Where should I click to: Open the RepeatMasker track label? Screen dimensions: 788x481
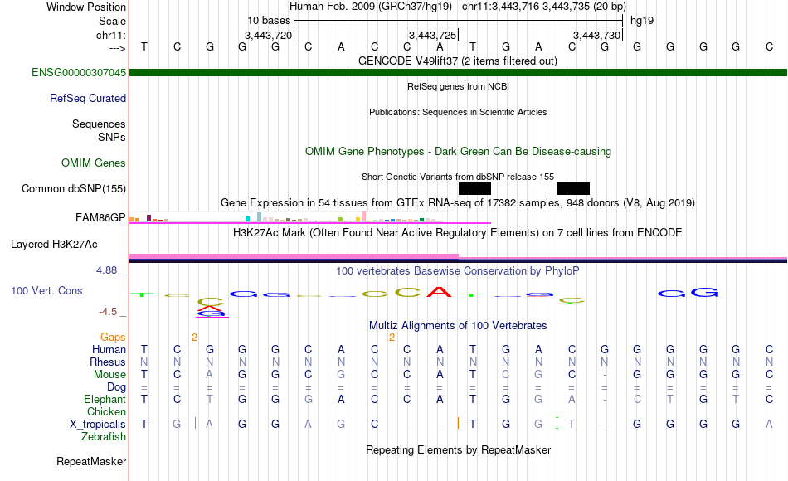91,461
